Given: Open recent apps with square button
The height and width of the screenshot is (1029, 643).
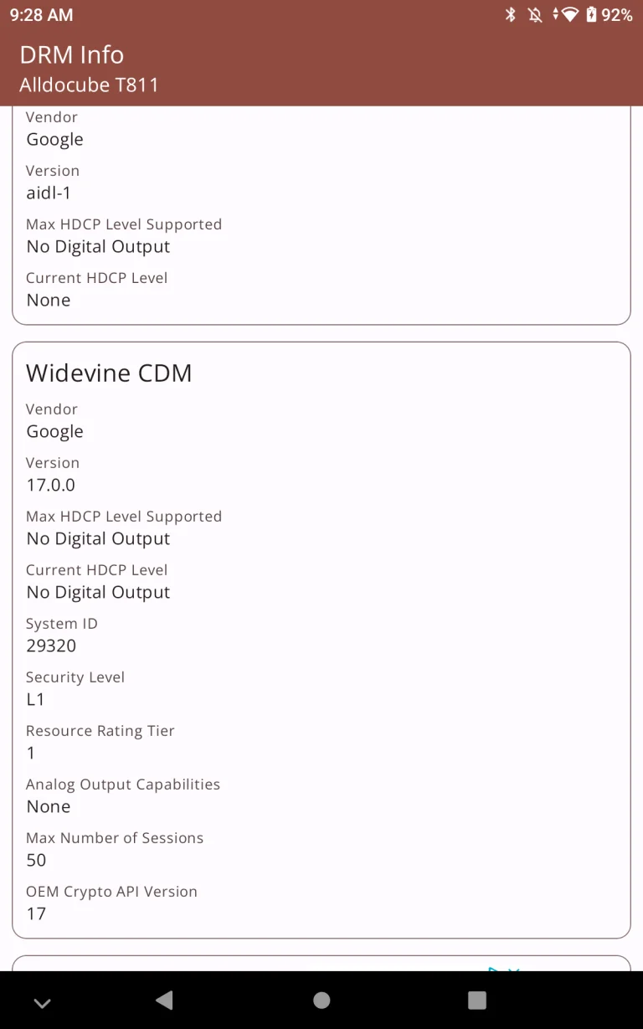Looking at the screenshot, I should tap(477, 1000).
